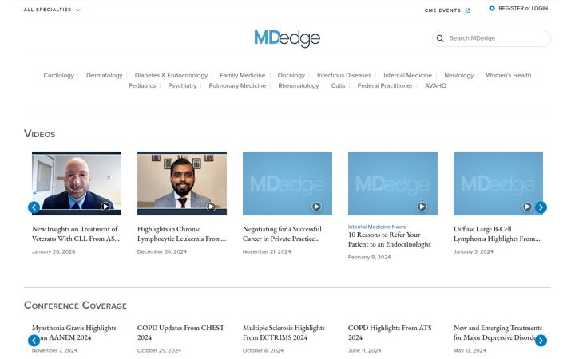
Task: Play the Negotiating for a Successful Career video icon
Action: tap(316, 207)
